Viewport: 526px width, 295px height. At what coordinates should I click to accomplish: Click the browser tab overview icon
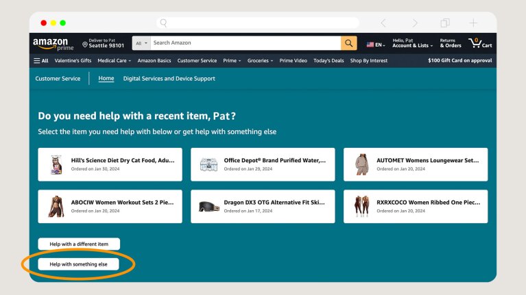(x=445, y=23)
